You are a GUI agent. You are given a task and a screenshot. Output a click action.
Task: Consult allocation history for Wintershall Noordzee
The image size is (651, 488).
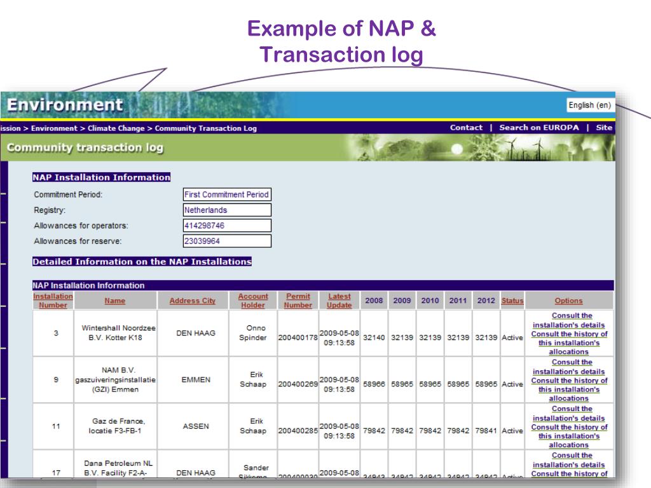pyautogui.click(x=569, y=342)
